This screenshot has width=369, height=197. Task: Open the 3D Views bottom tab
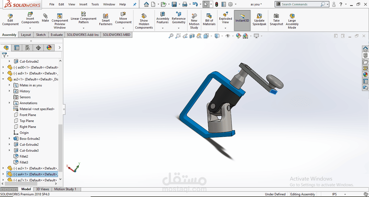click(43, 189)
